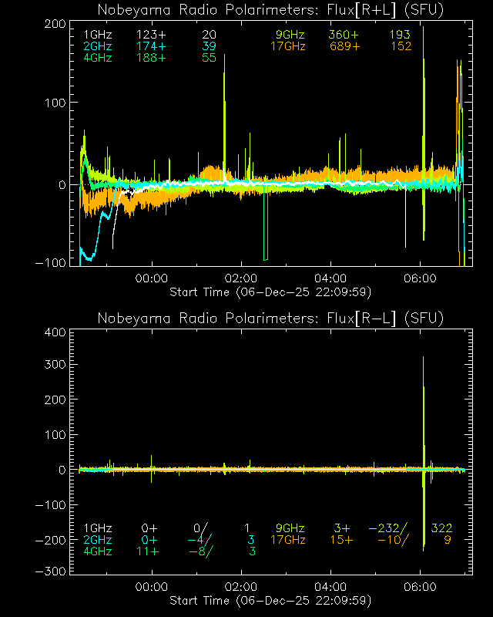Screen dimensions: 493x617
Task: Click the 17GHz legend label in lower plot
Action: tap(287, 540)
